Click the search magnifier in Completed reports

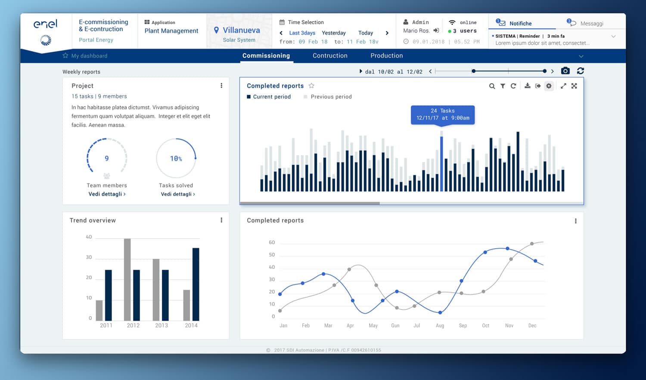[x=492, y=86]
